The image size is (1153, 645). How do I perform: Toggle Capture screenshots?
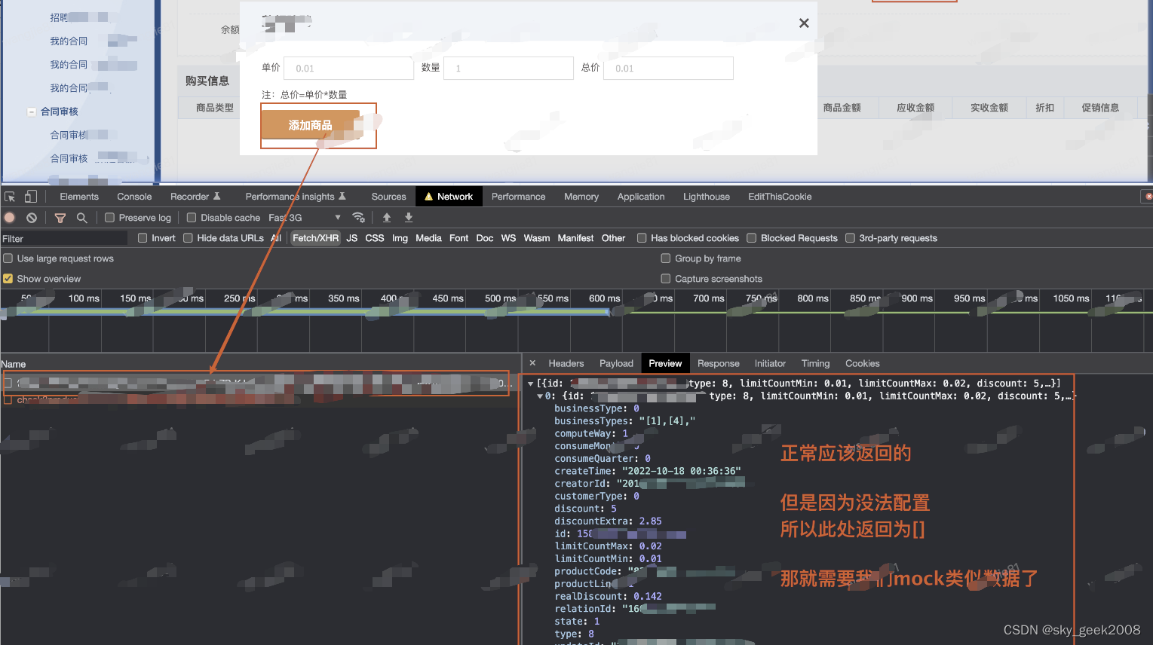point(666,278)
